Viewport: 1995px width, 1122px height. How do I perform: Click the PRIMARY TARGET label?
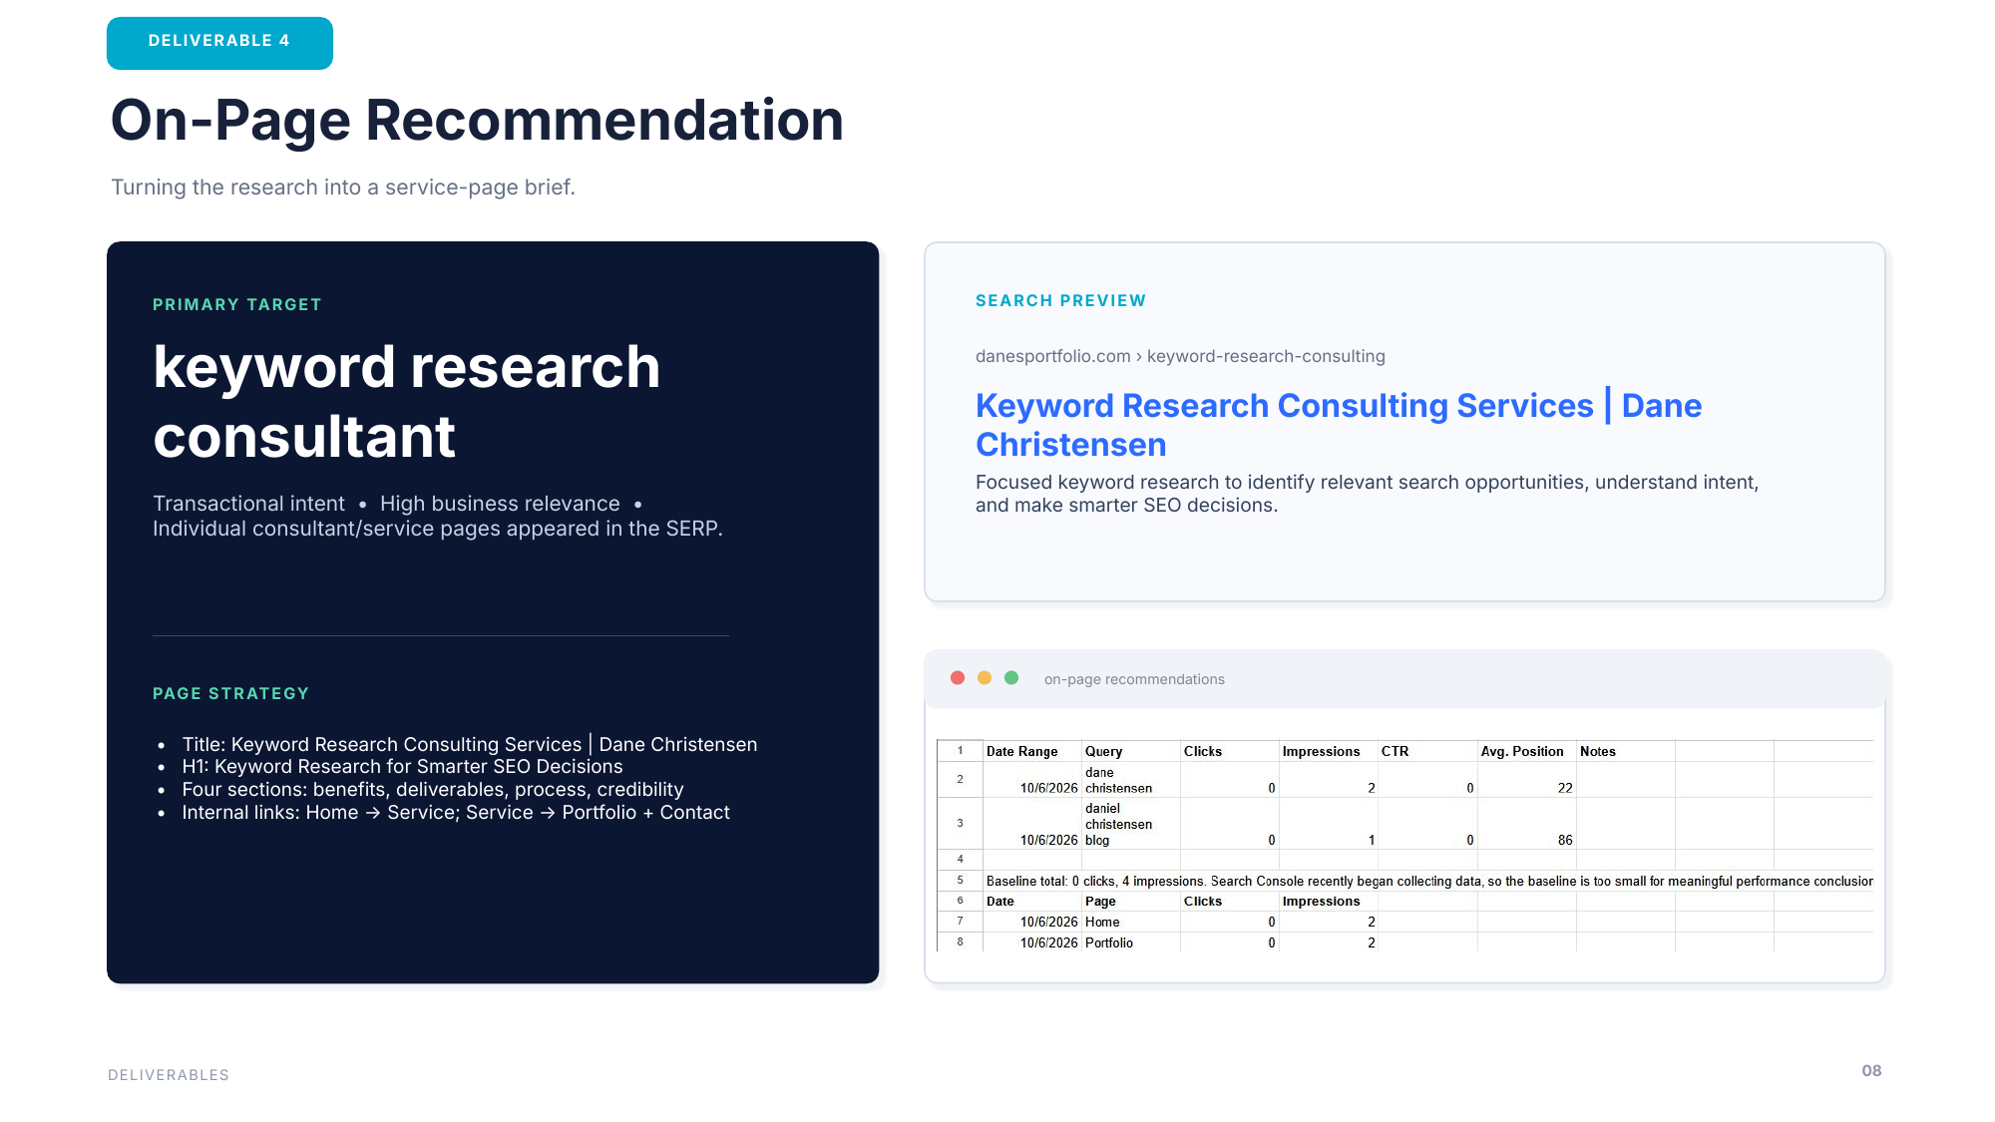(237, 304)
